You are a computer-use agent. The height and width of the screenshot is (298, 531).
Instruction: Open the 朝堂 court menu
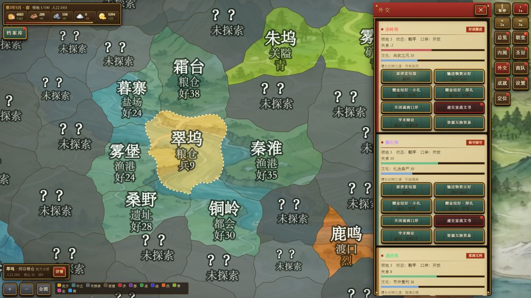(520, 37)
